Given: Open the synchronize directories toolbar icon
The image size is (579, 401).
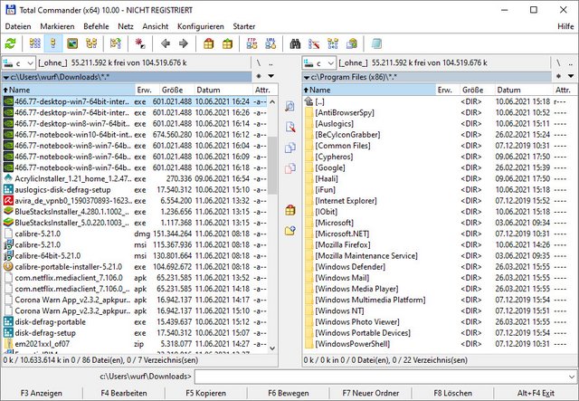Looking at the screenshot, I should [x=333, y=44].
